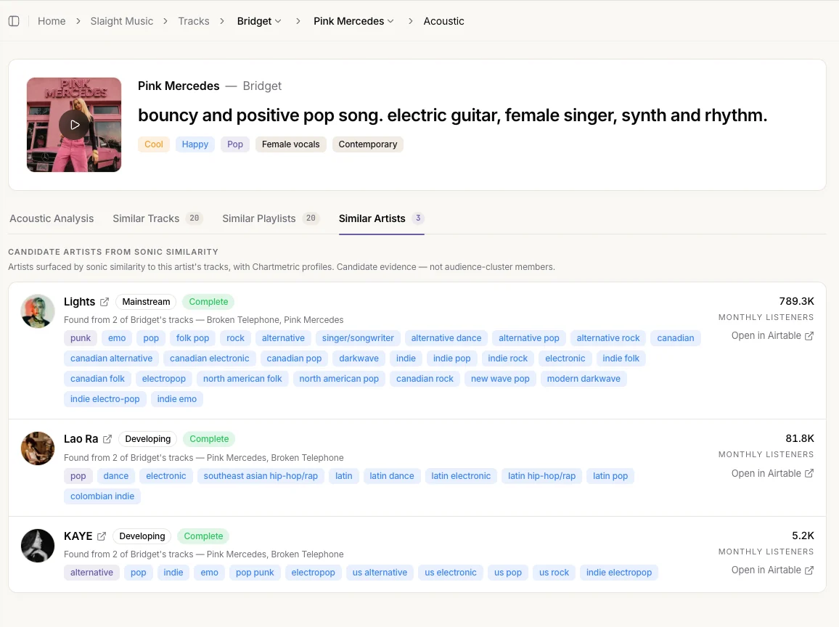Open Lao Ra external link icon

point(107,439)
